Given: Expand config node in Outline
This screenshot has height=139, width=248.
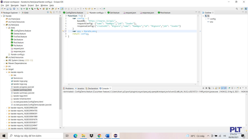Looking at the screenshot, I should click(206, 19).
